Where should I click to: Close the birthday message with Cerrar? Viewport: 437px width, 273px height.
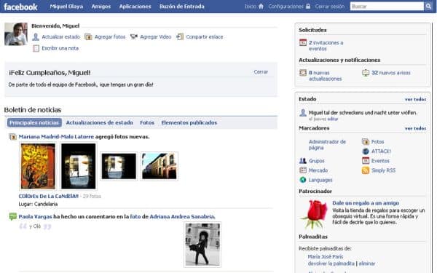[261, 72]
